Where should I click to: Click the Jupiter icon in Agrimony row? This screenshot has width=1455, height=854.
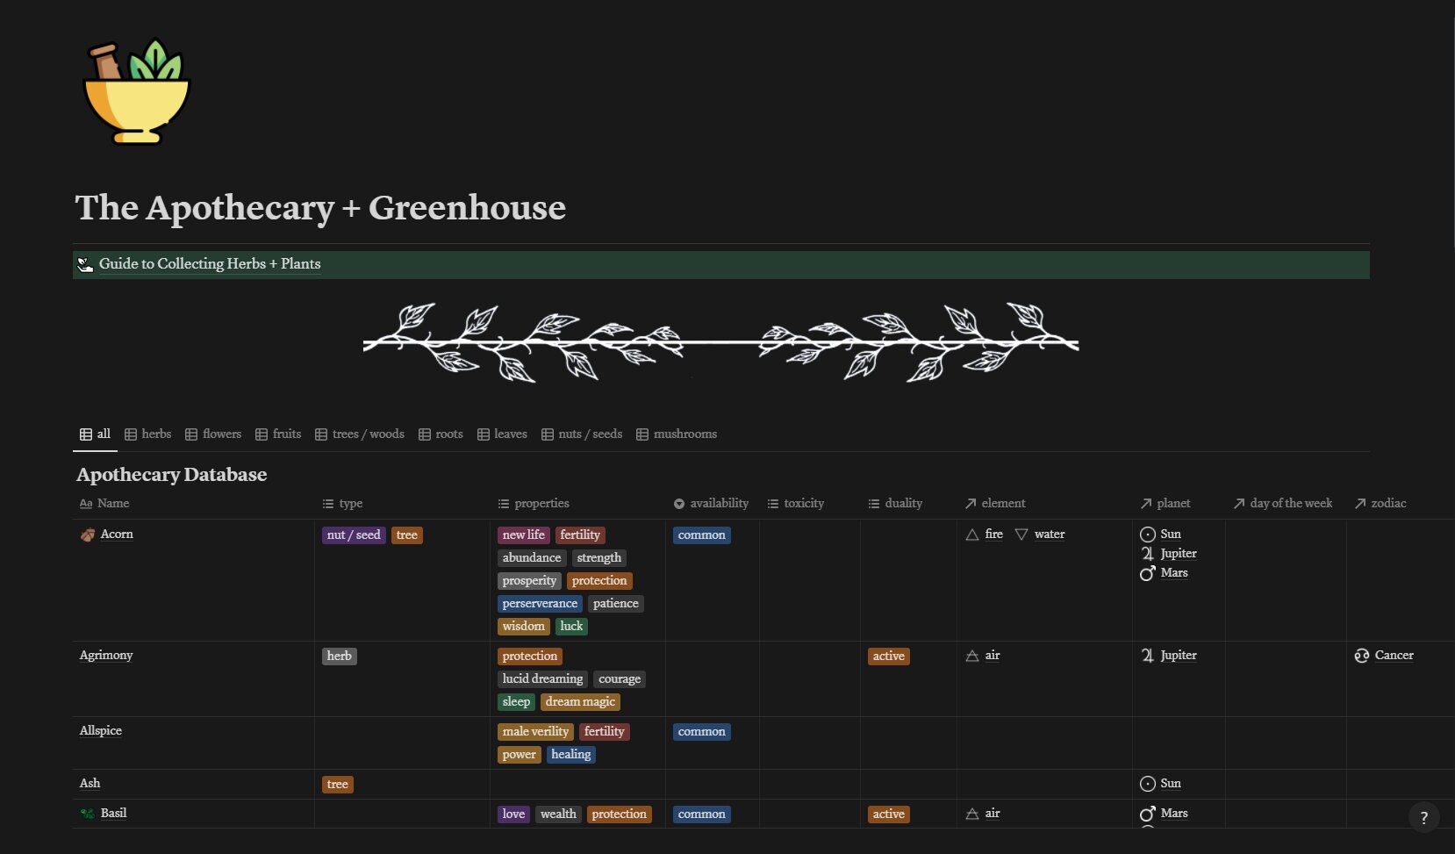1148,656
